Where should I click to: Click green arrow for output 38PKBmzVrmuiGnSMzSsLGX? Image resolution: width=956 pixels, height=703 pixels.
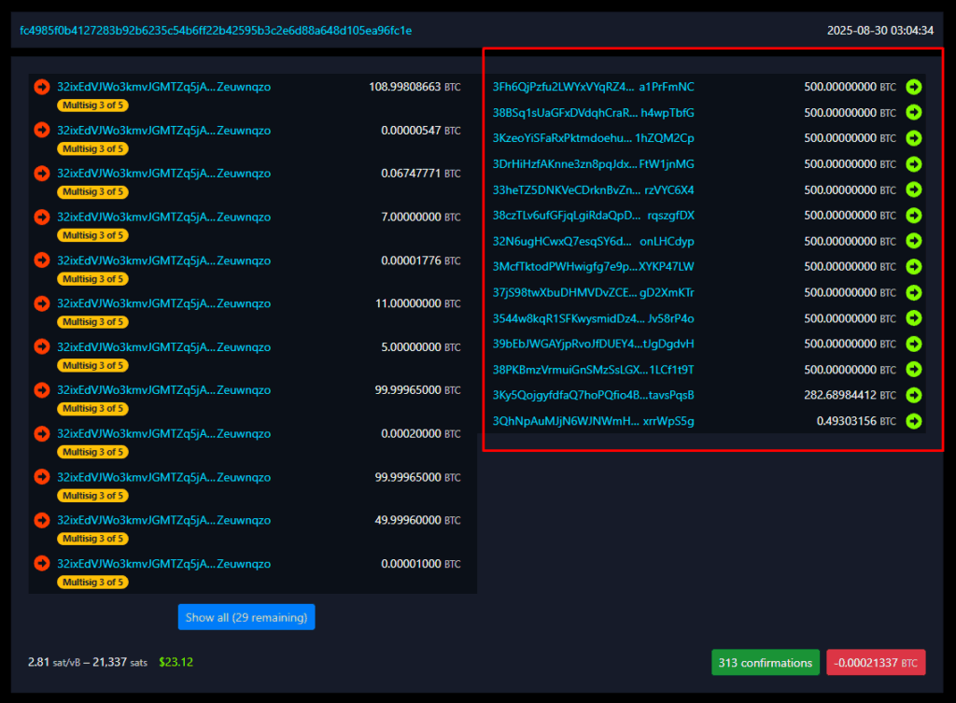click(x=913, y=370)
